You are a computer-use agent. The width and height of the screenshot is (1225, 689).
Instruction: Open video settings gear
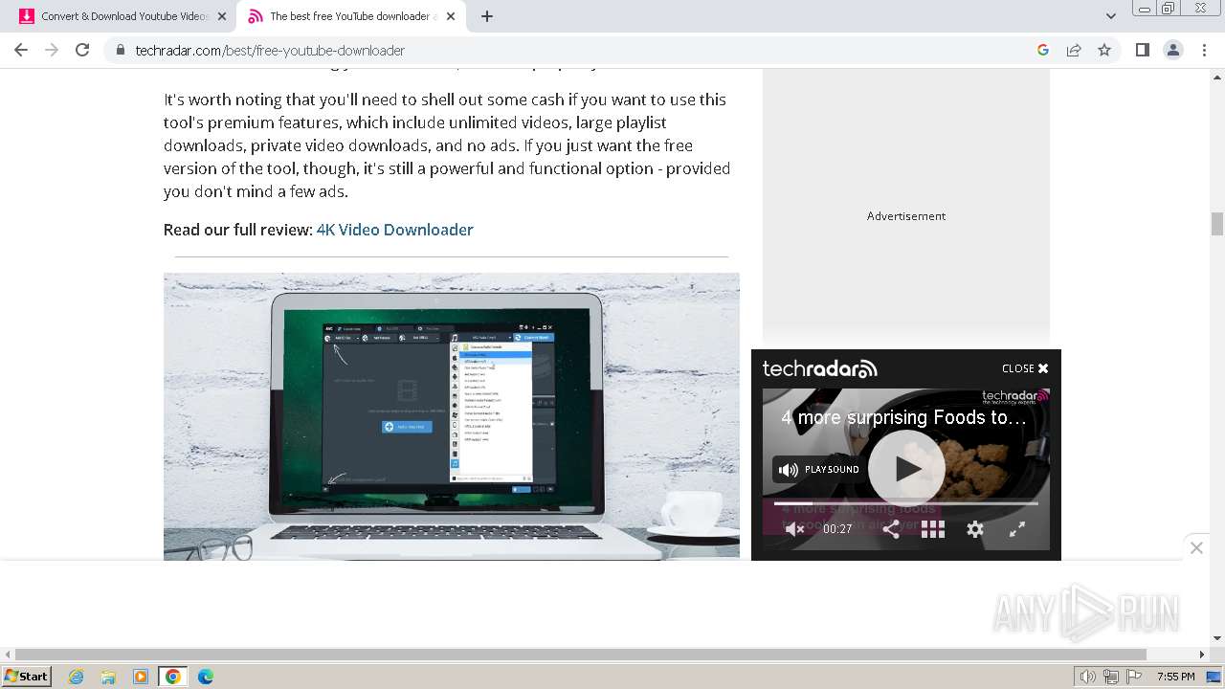click(x=975, y=529)
